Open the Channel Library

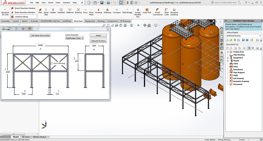24,17
